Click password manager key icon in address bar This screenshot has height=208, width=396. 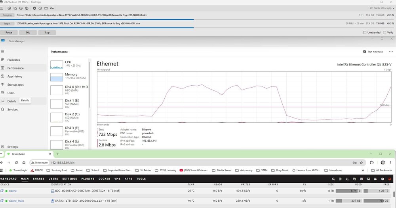tap(354, 163)
